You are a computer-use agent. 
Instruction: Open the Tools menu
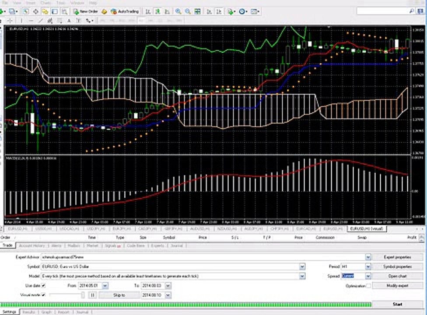click(61, 3)
